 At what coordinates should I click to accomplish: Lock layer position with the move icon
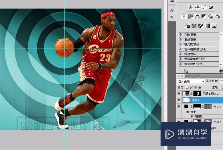pos(195,87)
